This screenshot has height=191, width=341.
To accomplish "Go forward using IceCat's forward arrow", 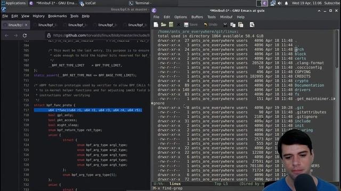I will (x=15, y=36).
